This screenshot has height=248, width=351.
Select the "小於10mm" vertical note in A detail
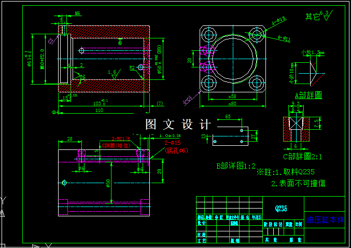[x=292, y=73]
